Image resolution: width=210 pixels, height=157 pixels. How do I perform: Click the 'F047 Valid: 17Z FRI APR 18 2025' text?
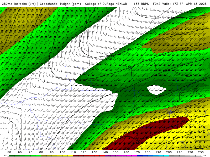click(180, 4)
